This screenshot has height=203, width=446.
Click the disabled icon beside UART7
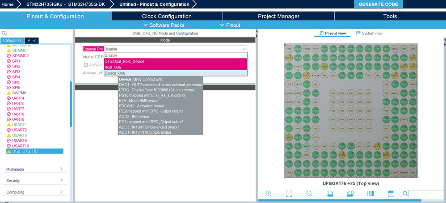9,109
